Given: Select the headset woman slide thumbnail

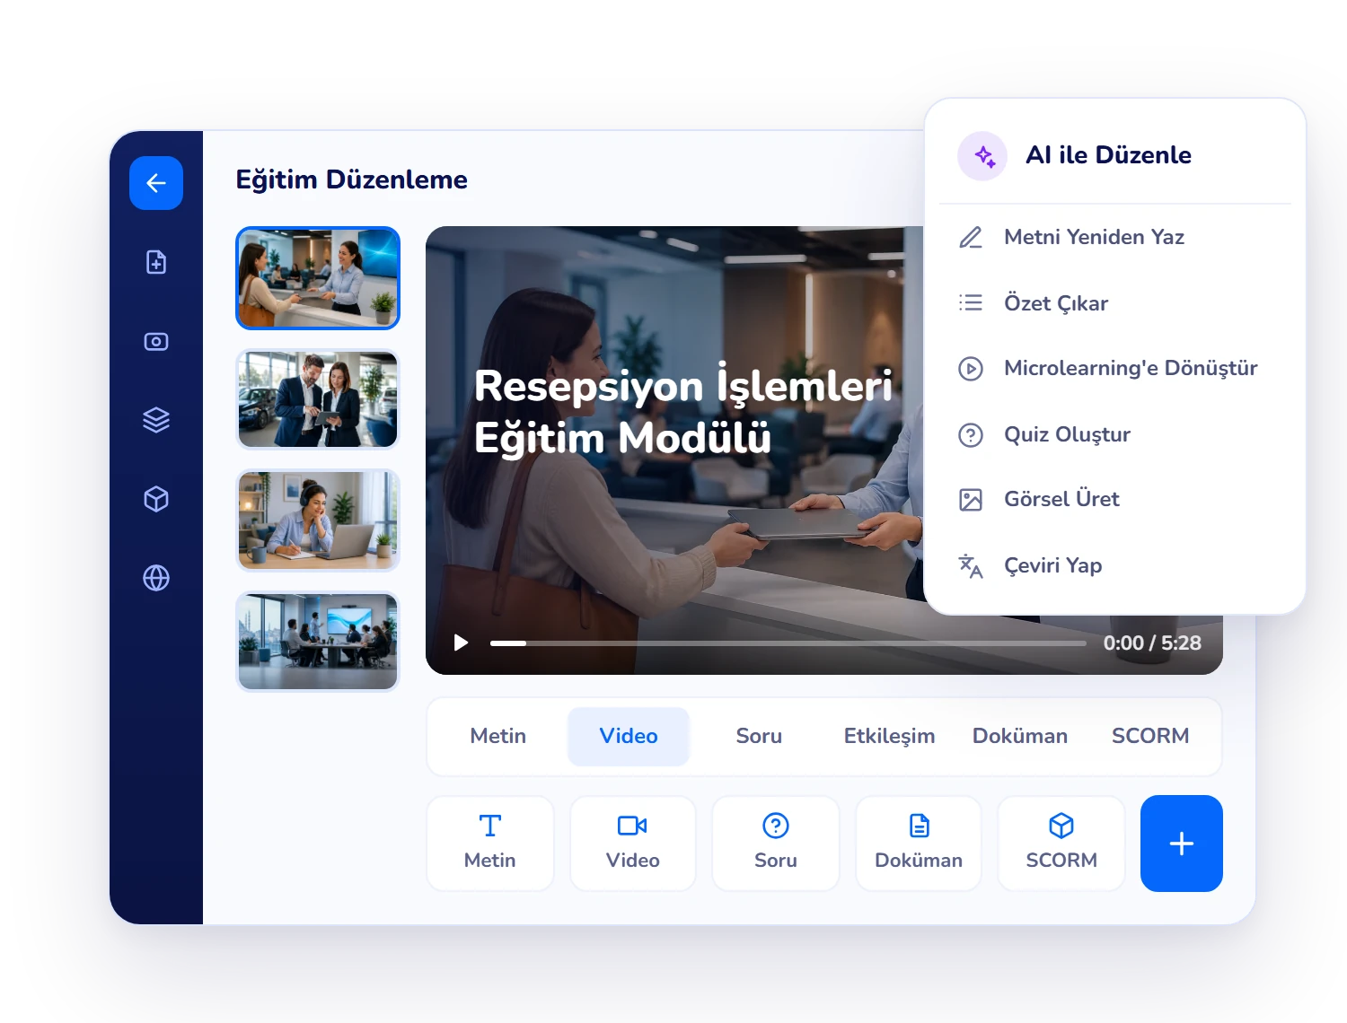Looking at the screenshot, I should coord(318,520).
